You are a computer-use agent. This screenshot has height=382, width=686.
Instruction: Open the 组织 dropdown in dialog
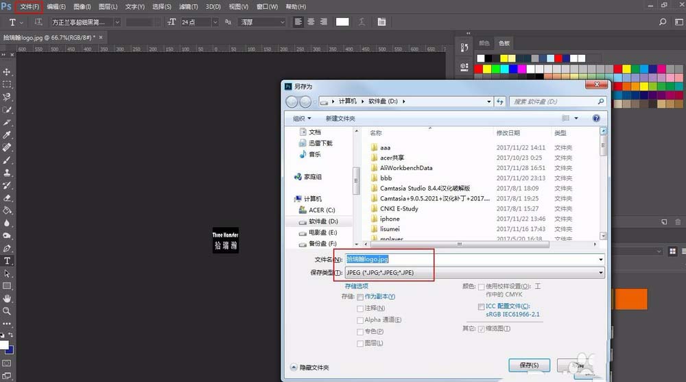[x=302, y=119]
